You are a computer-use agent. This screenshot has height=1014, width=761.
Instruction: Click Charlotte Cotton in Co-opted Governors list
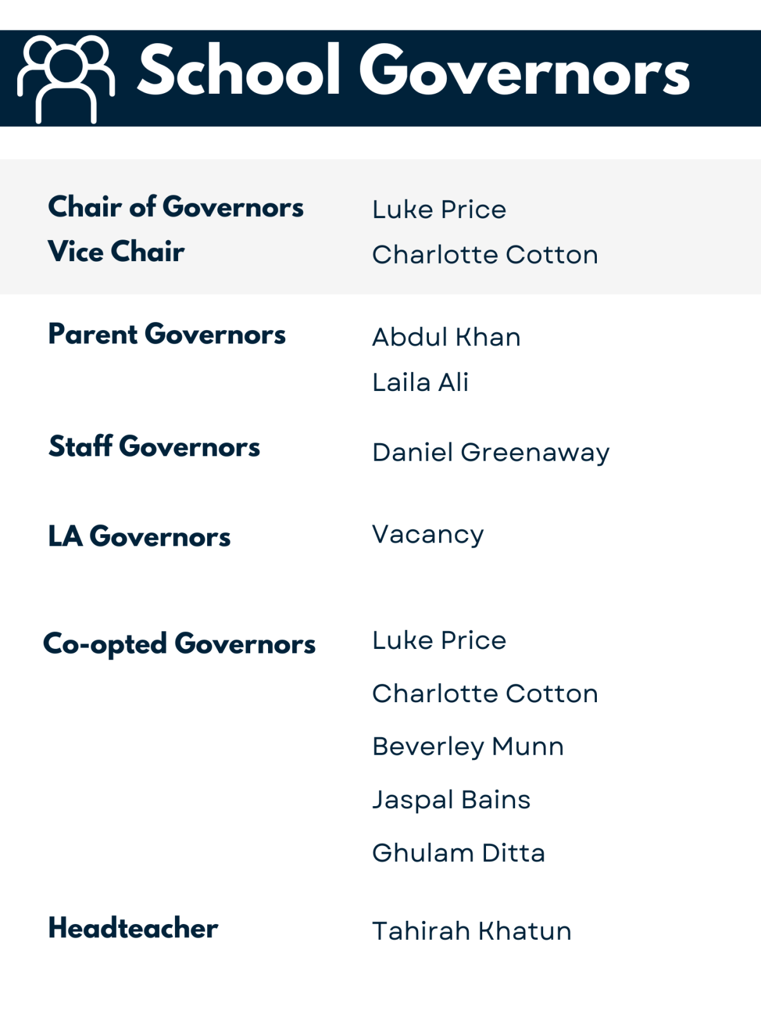(x=485, y=694)
